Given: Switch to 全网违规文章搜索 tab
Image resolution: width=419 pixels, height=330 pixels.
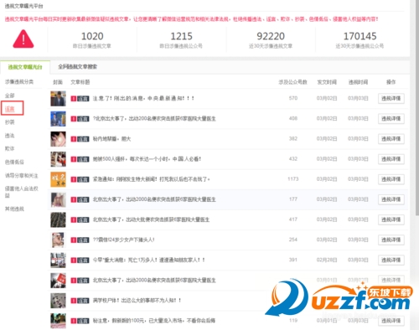Looking at the screenshot, I should pos(77,67).
